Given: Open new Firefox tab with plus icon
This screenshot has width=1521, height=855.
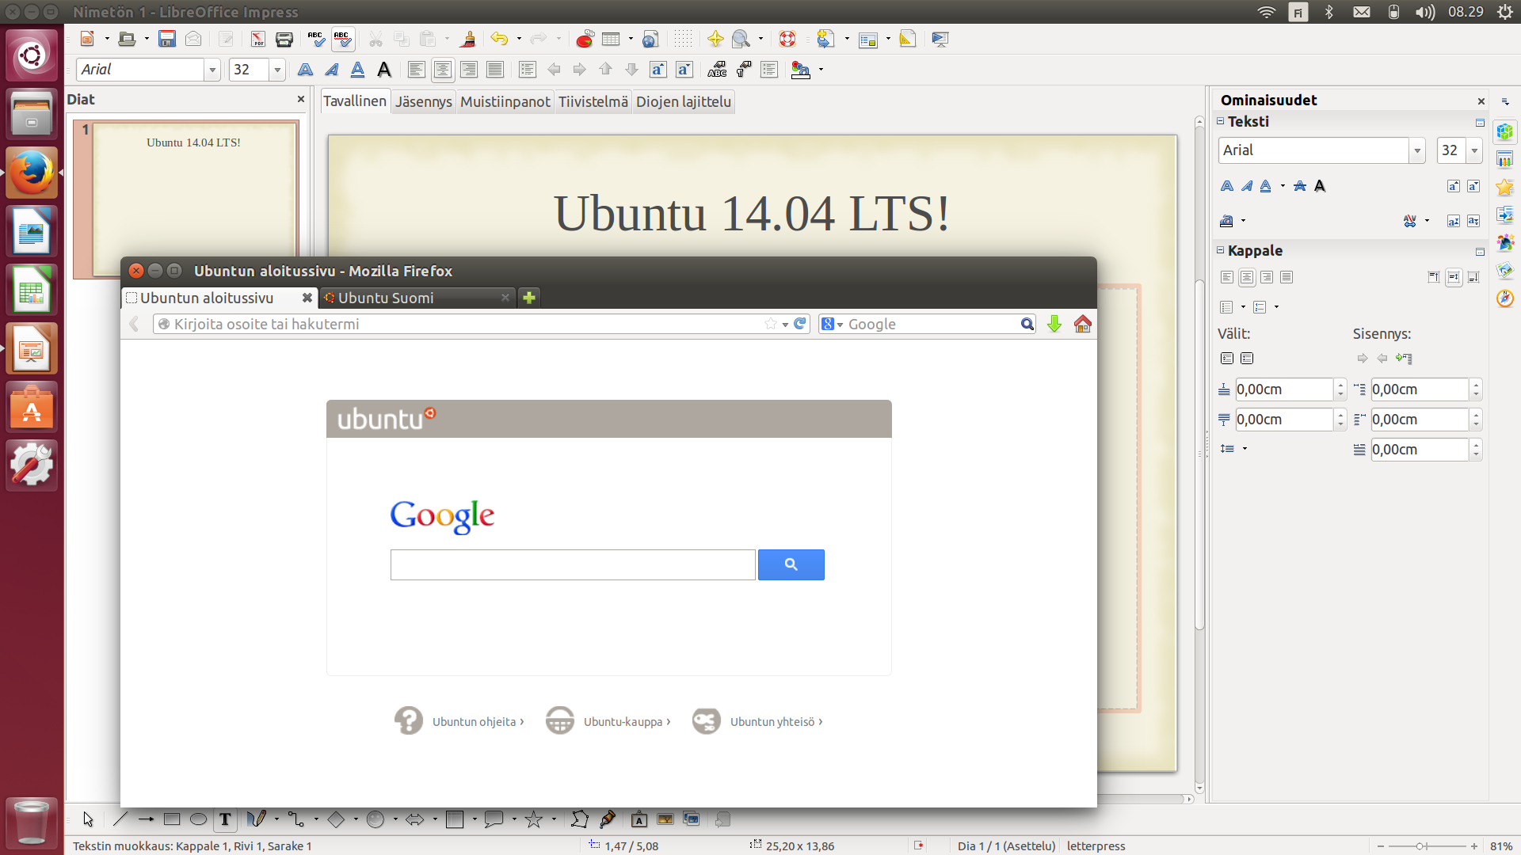Looking at the screenshot, I should tap(529, 298).
